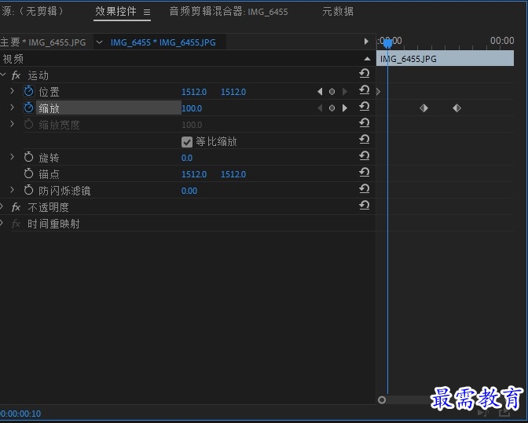
Task: Click the 旋转 value 0.0
Action: pyautogui.click(x=187, y=158)
